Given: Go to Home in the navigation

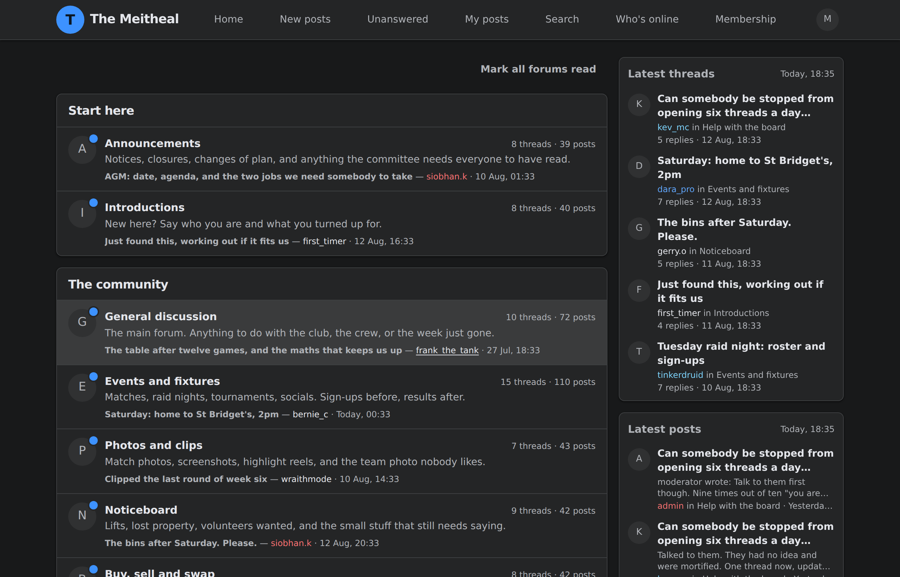Looking at the screenshot, I should (x=229, y=19).
